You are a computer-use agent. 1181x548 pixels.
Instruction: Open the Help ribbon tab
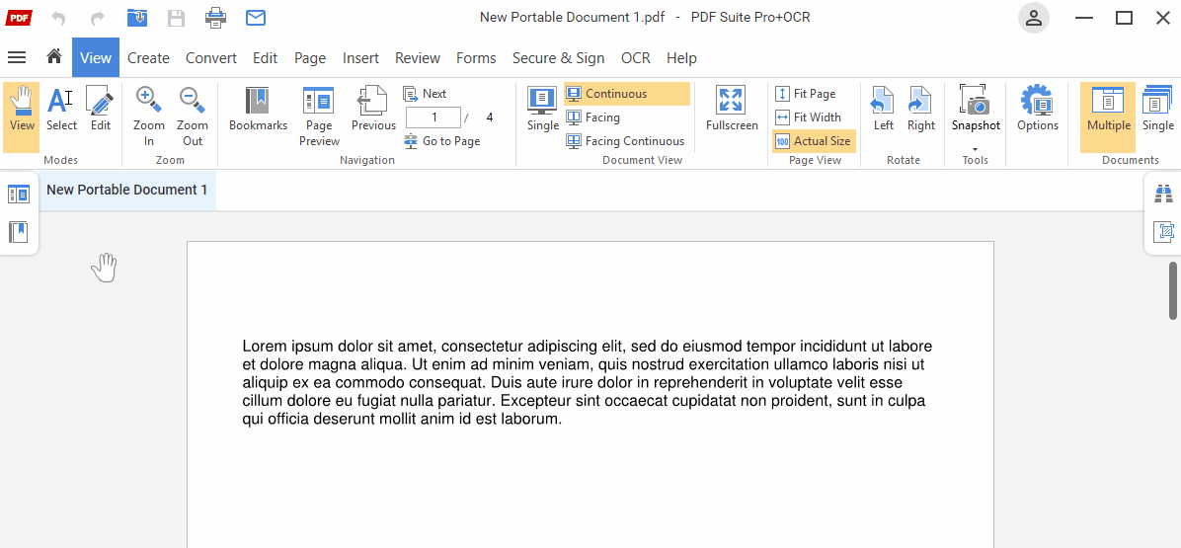pyautogui.click(x=681, y=58)
